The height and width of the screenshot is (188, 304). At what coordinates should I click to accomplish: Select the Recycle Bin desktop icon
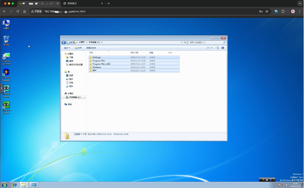(6, 40)
